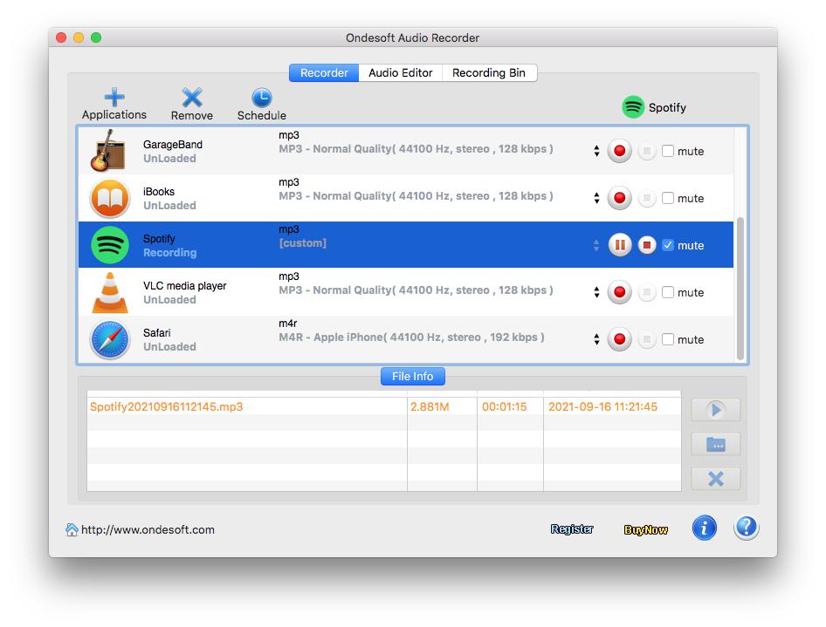Start recording Safari audio
This screenshot has width=826, height=627.
620,339
